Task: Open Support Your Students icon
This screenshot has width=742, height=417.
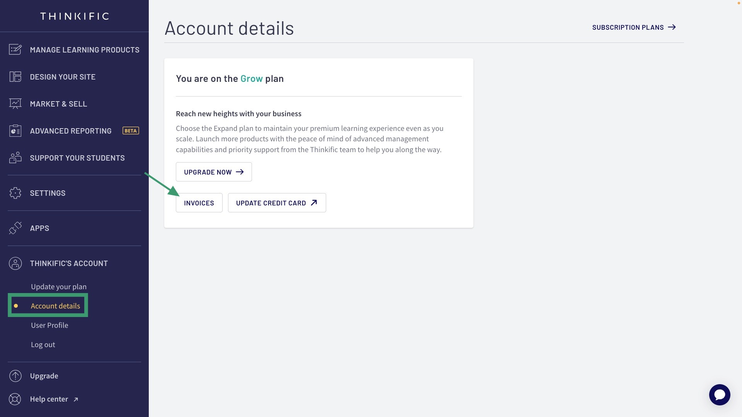Action: point(15,158)
